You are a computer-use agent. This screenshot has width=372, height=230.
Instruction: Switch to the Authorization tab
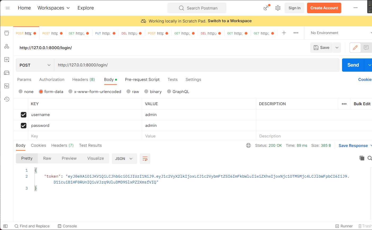tap(52, 80)
